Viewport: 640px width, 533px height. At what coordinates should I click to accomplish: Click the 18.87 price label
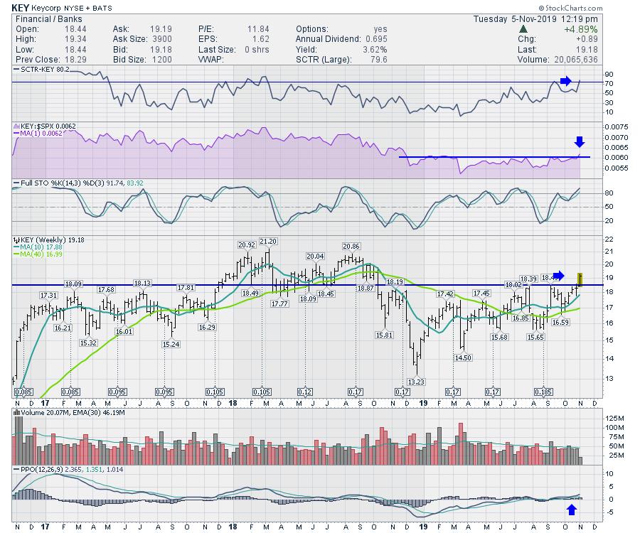point(366,288)
